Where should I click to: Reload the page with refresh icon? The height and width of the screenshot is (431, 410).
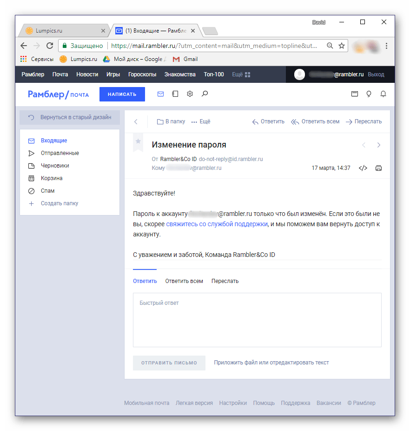(50, 46)
